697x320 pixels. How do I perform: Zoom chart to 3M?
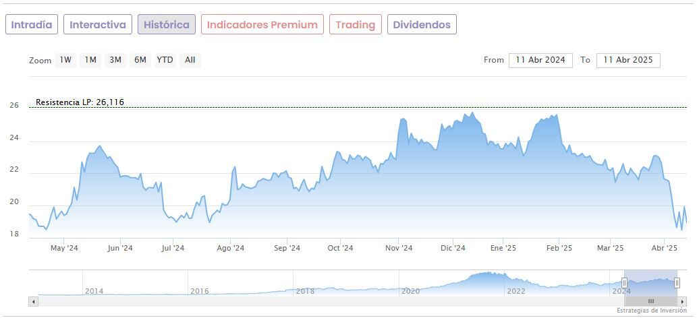pos(115,60)
